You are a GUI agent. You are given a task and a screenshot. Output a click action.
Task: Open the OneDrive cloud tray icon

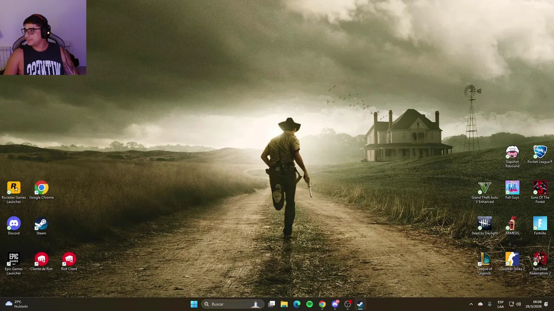tap(480, 304)
